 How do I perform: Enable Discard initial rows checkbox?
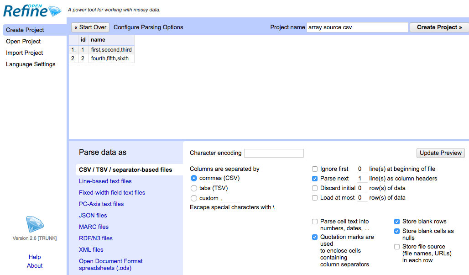[x=315, y=188]
